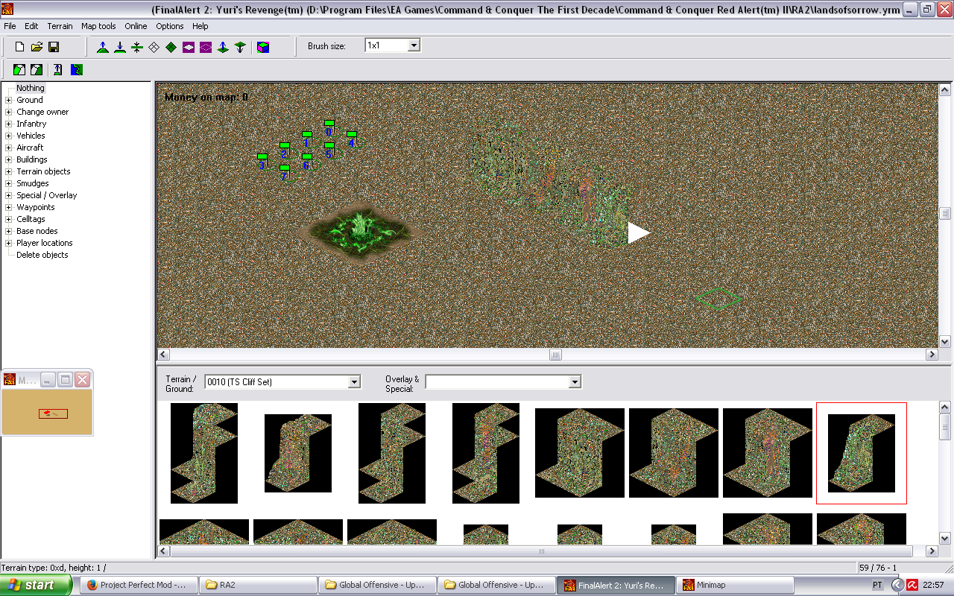
Task: Open the Online menu
Action: tap(136, 26)
